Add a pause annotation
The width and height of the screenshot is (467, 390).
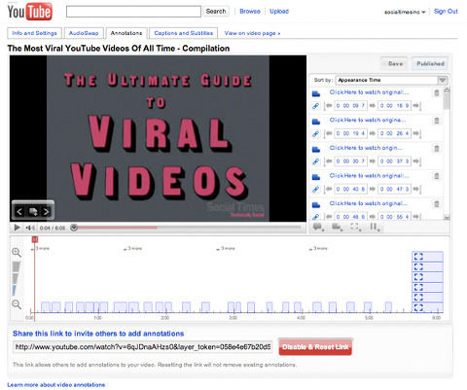(x=375, y=228)
